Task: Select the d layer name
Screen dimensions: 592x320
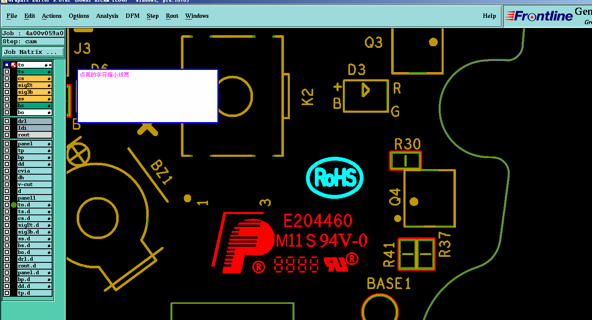Action: 34,191
